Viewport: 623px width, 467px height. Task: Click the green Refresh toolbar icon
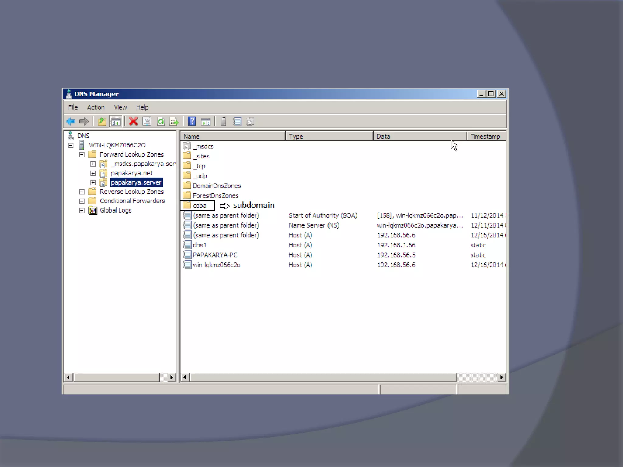[x=161, y=122]
